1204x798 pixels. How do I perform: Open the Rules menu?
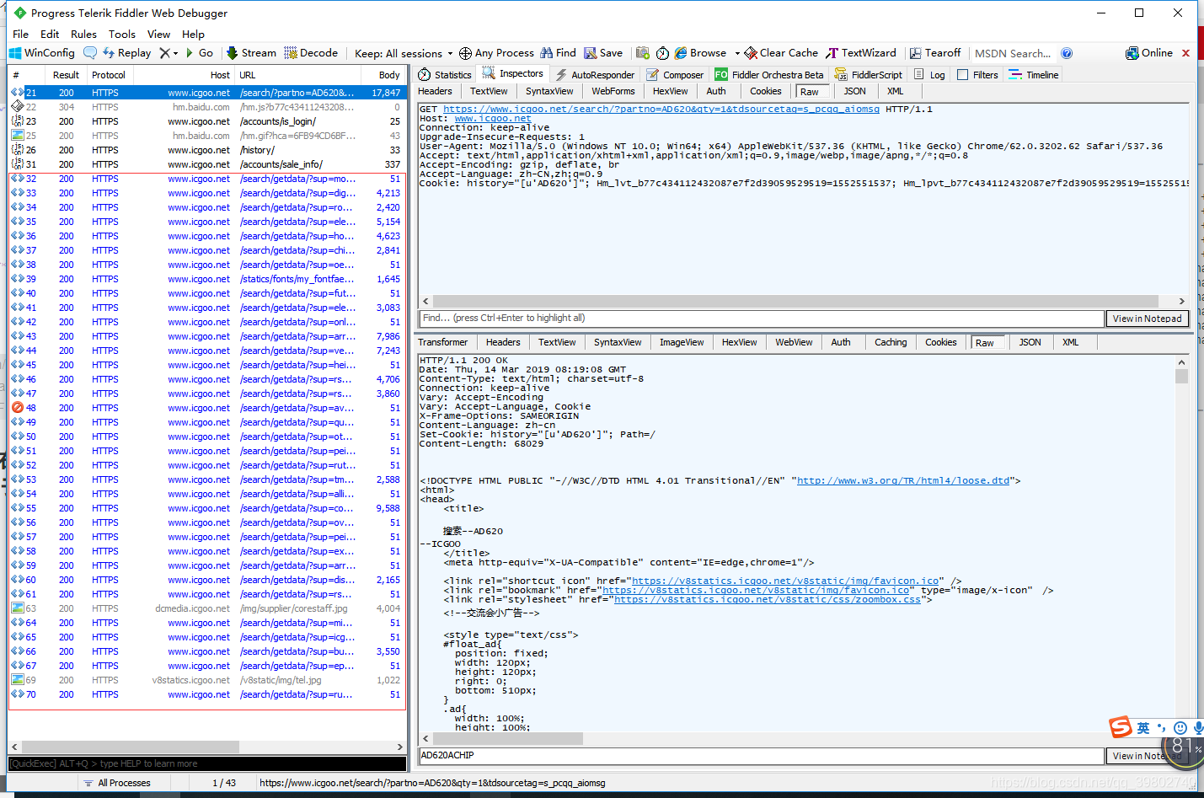tap(83, 35)
